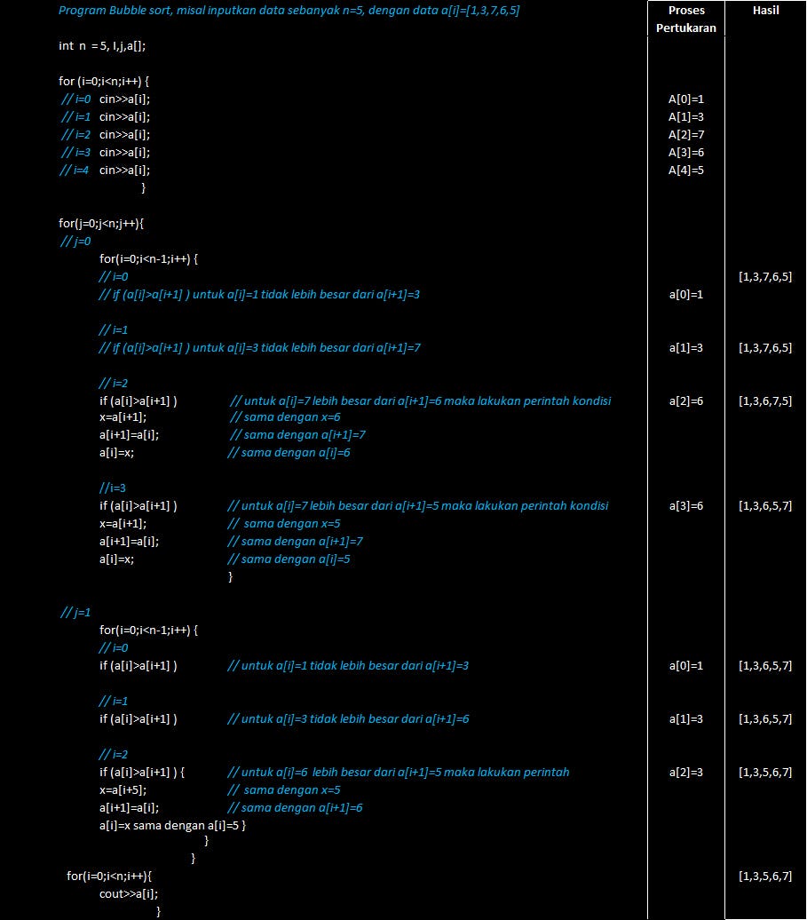
Task: Select the final result "[1,3,5,6,7]"
Action: (766, 875)
